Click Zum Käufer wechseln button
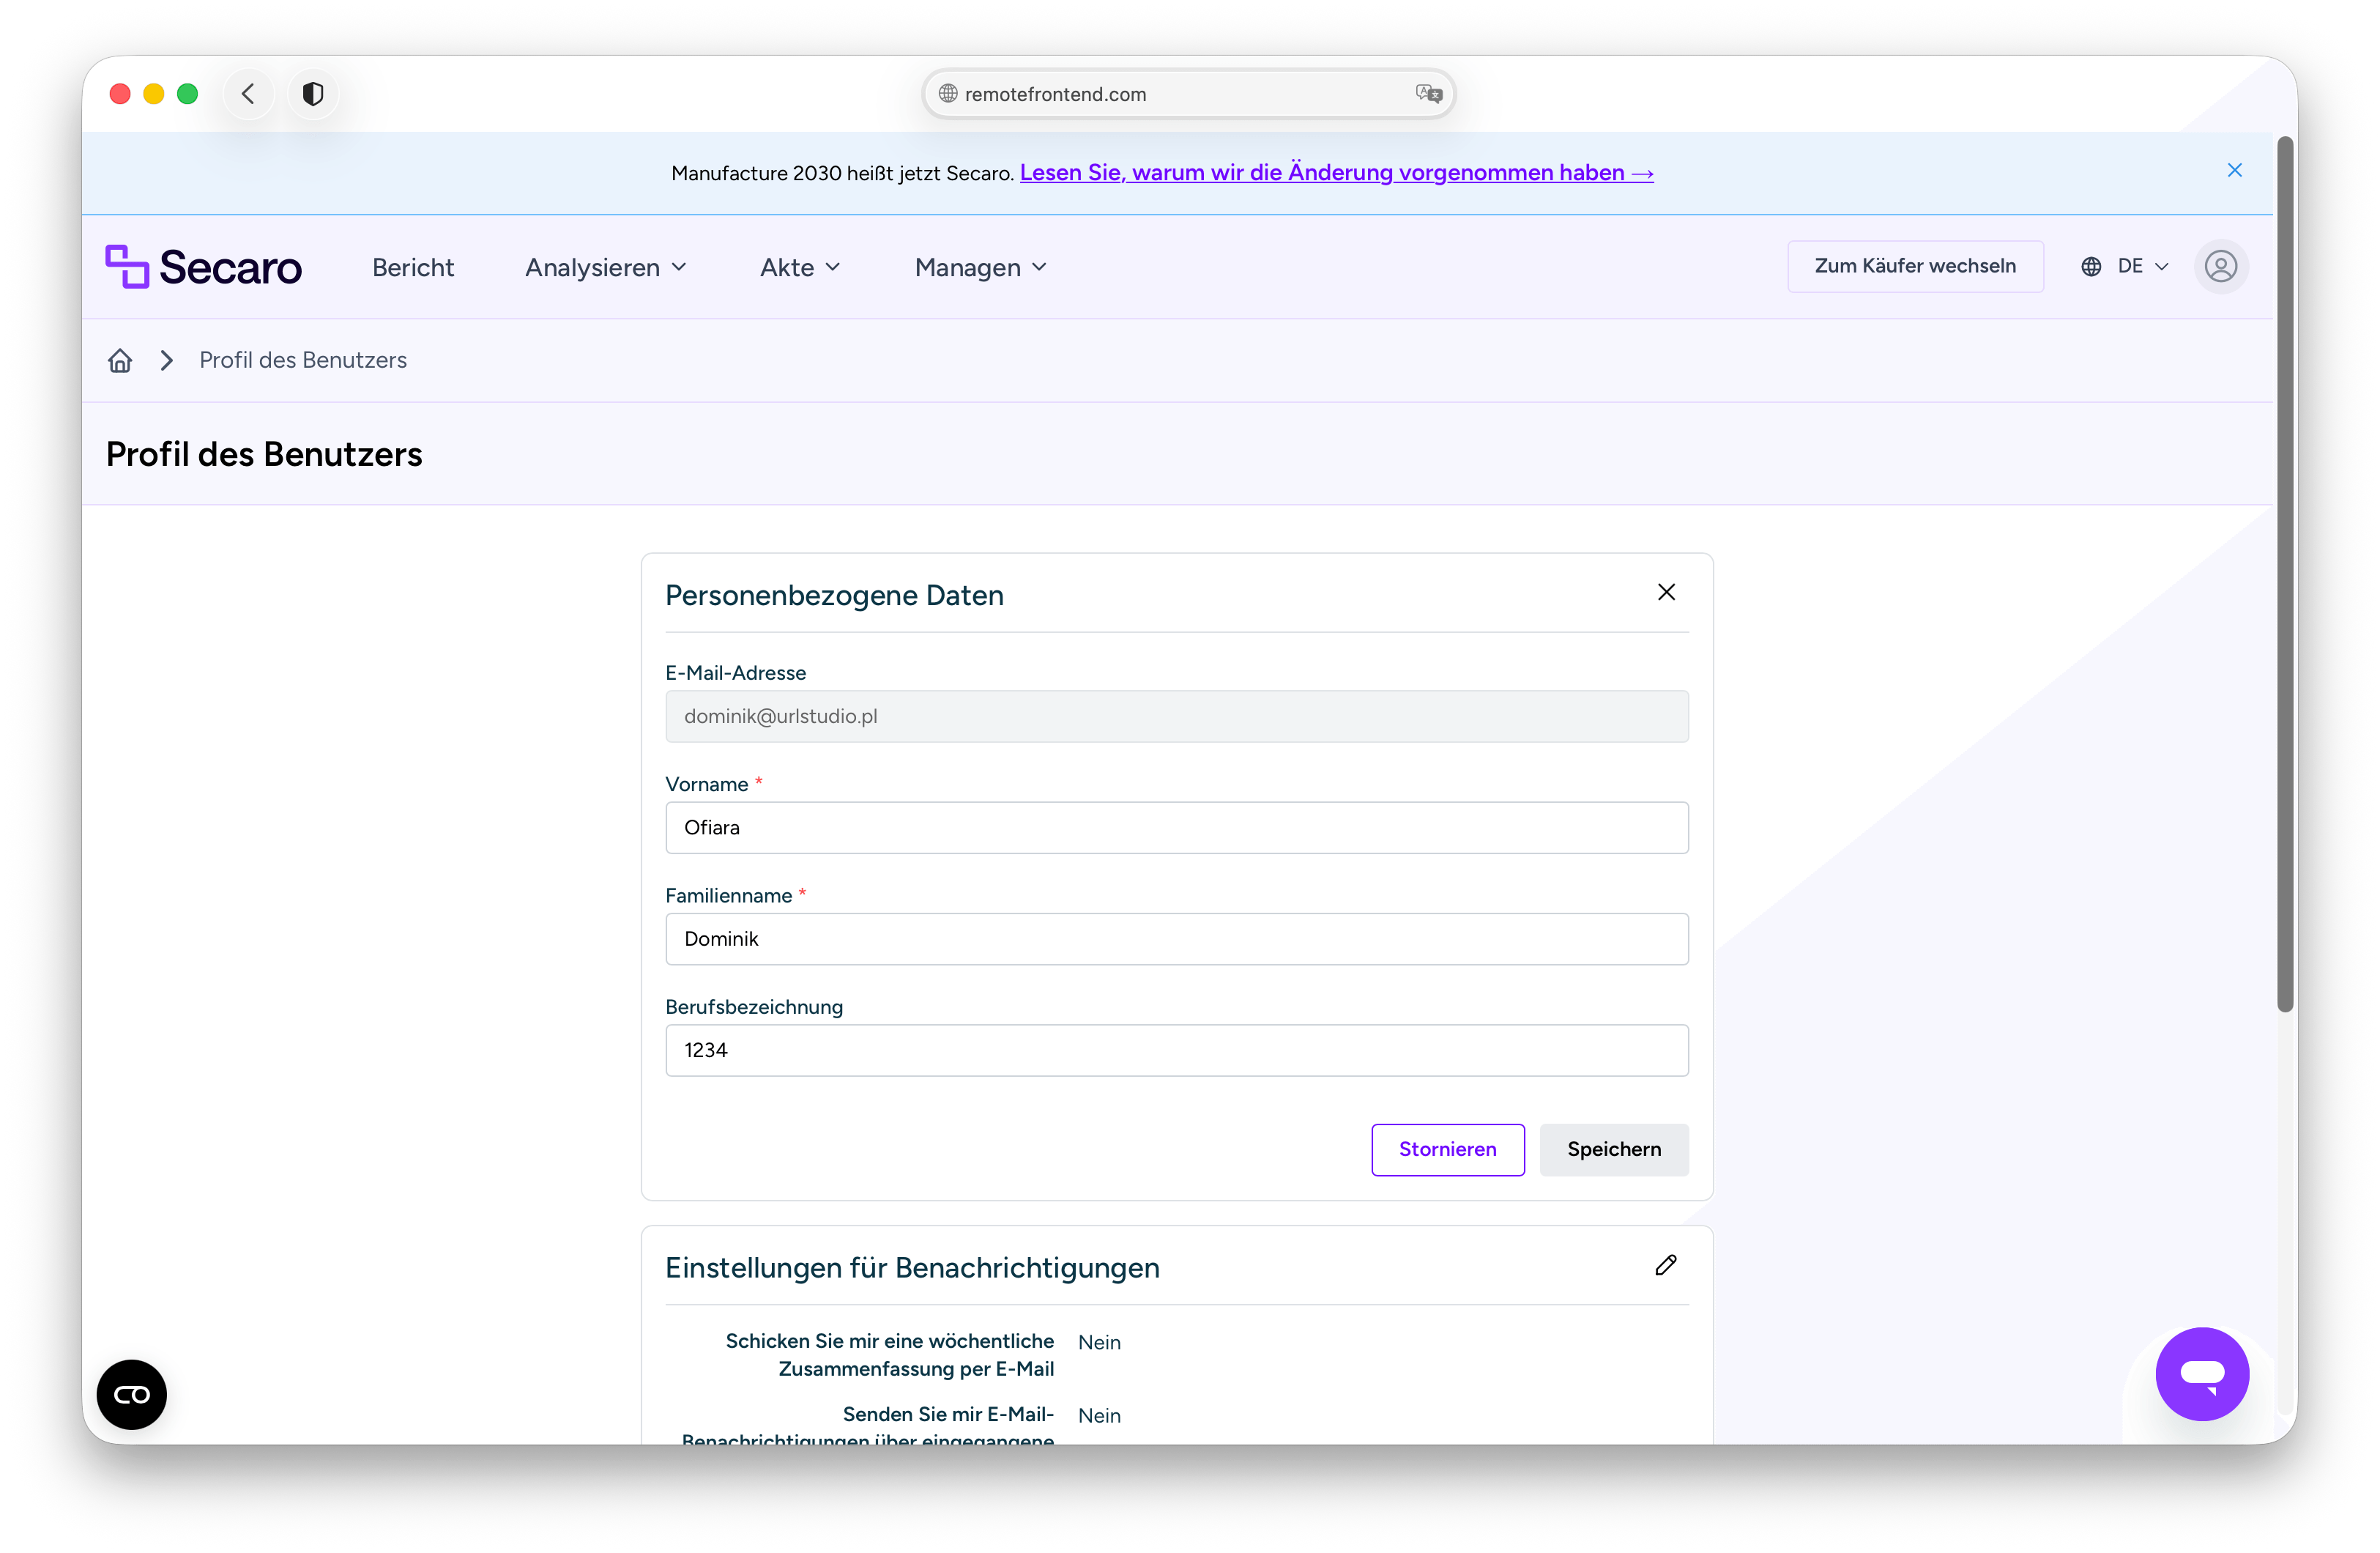 (x=1915, y=266)
